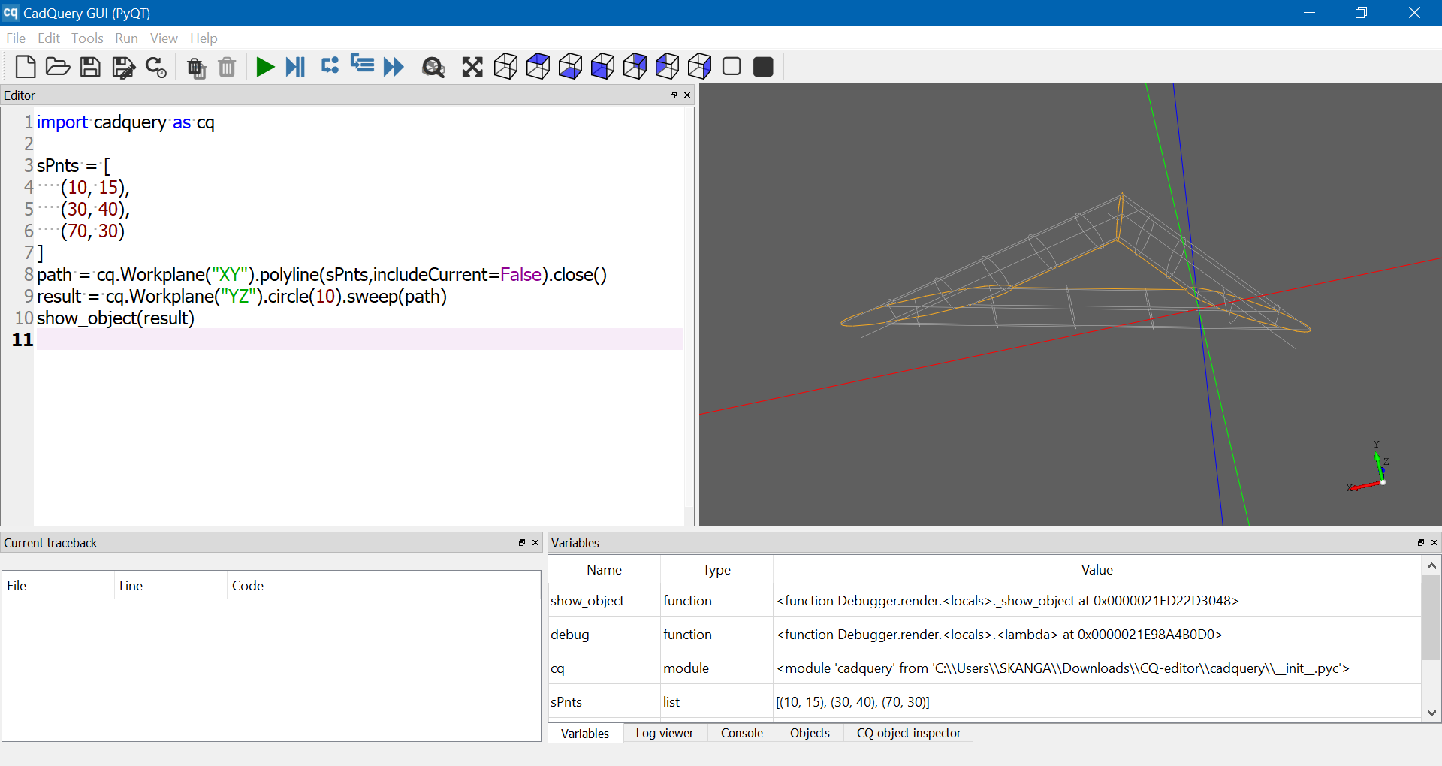Fit the model to the viewport

point(472,67)
